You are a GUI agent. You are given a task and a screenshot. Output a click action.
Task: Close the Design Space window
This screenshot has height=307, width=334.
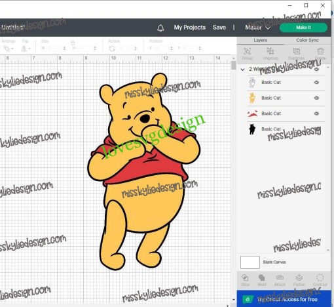click(323, 5)
